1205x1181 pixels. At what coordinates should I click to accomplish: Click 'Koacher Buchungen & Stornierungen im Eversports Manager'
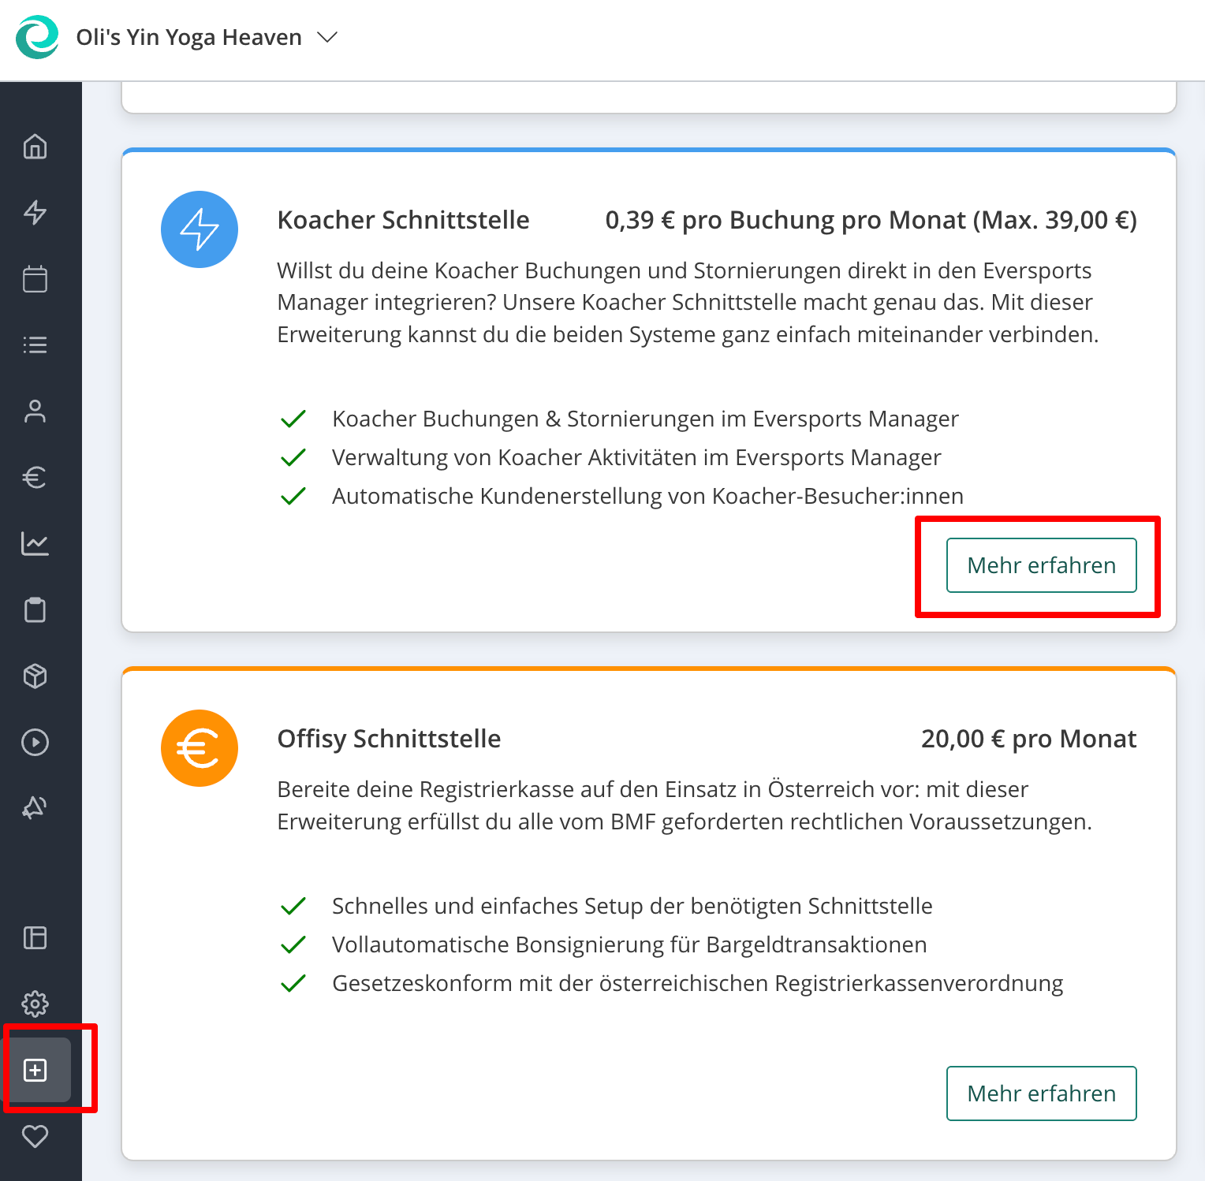(x=645, y=419)
